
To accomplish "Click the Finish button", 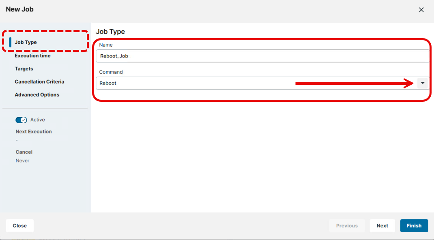I will pyautogui.click(x=414, y=225).
